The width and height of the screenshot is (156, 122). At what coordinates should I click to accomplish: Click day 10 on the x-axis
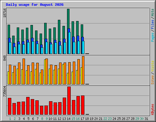click(50, 119)
